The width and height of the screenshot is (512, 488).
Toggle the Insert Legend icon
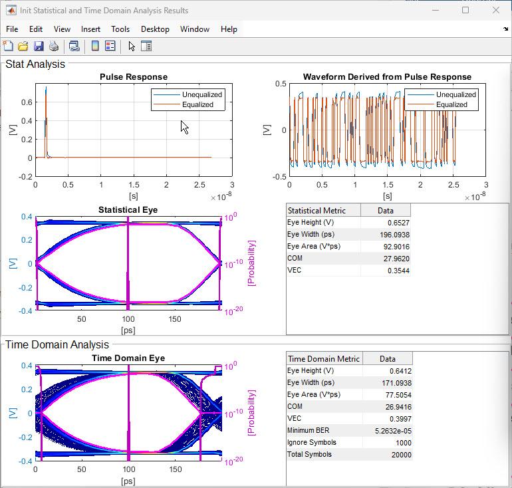(110, 46)
